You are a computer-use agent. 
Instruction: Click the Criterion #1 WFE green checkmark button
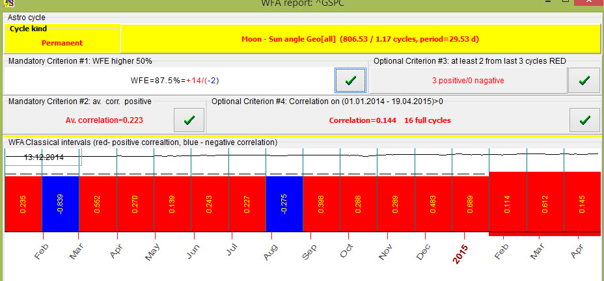point(350,80)
